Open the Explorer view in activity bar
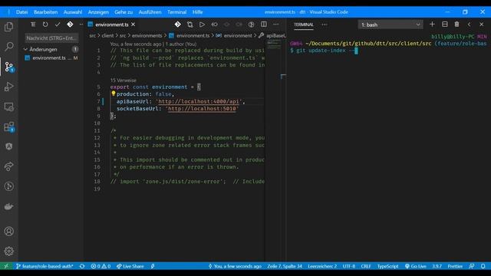Screen dimensions: 491x276 tap(8, 27)
